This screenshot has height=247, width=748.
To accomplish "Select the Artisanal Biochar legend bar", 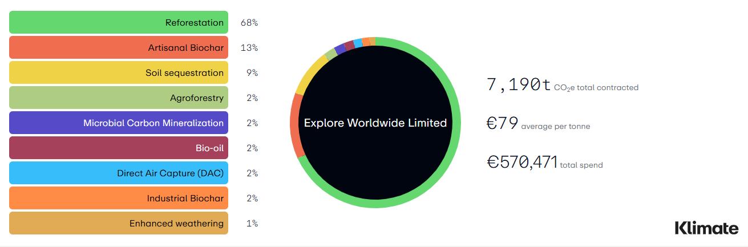I will 119,48.
